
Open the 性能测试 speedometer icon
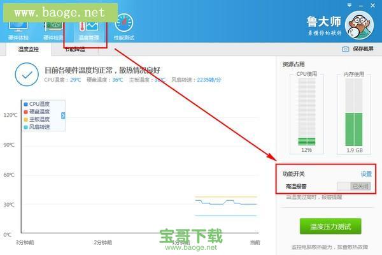tap(124, 24)
